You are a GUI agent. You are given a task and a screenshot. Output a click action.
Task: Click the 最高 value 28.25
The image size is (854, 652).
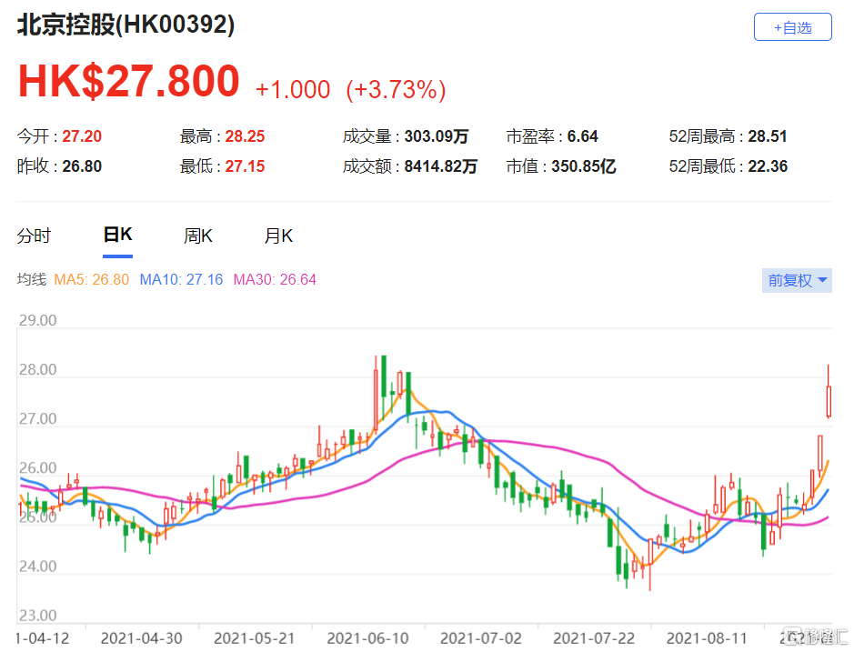(x=245, y=136)
